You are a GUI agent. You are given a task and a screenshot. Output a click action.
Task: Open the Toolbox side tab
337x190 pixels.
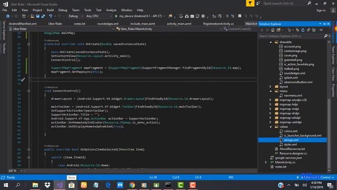4,48
